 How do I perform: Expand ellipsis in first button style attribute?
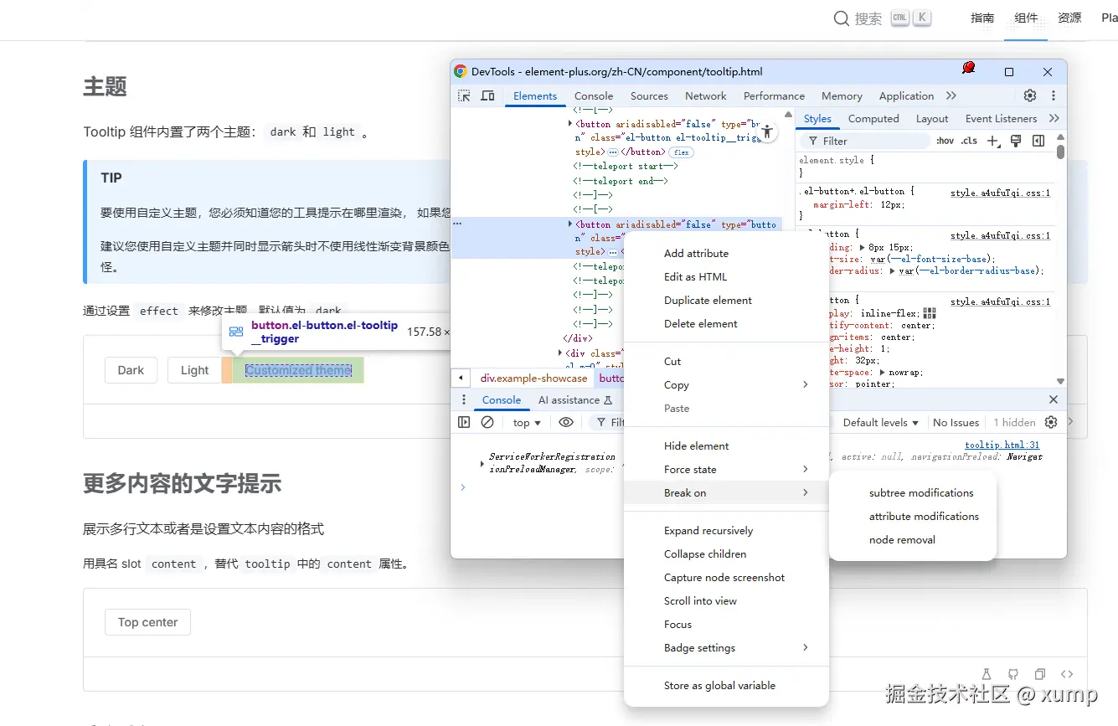[613, 152]
